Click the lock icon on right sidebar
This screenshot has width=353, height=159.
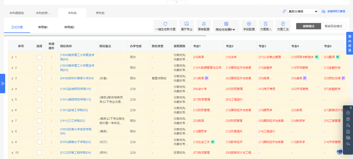coord(348,113)
